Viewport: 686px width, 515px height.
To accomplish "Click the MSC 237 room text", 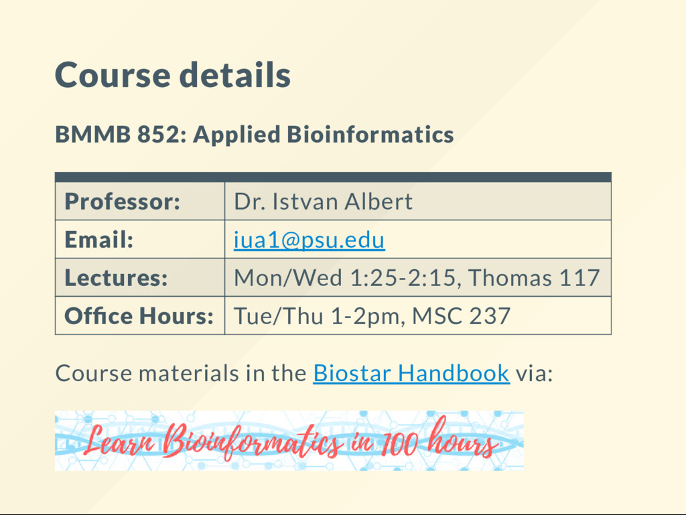I will pos(461,316).
